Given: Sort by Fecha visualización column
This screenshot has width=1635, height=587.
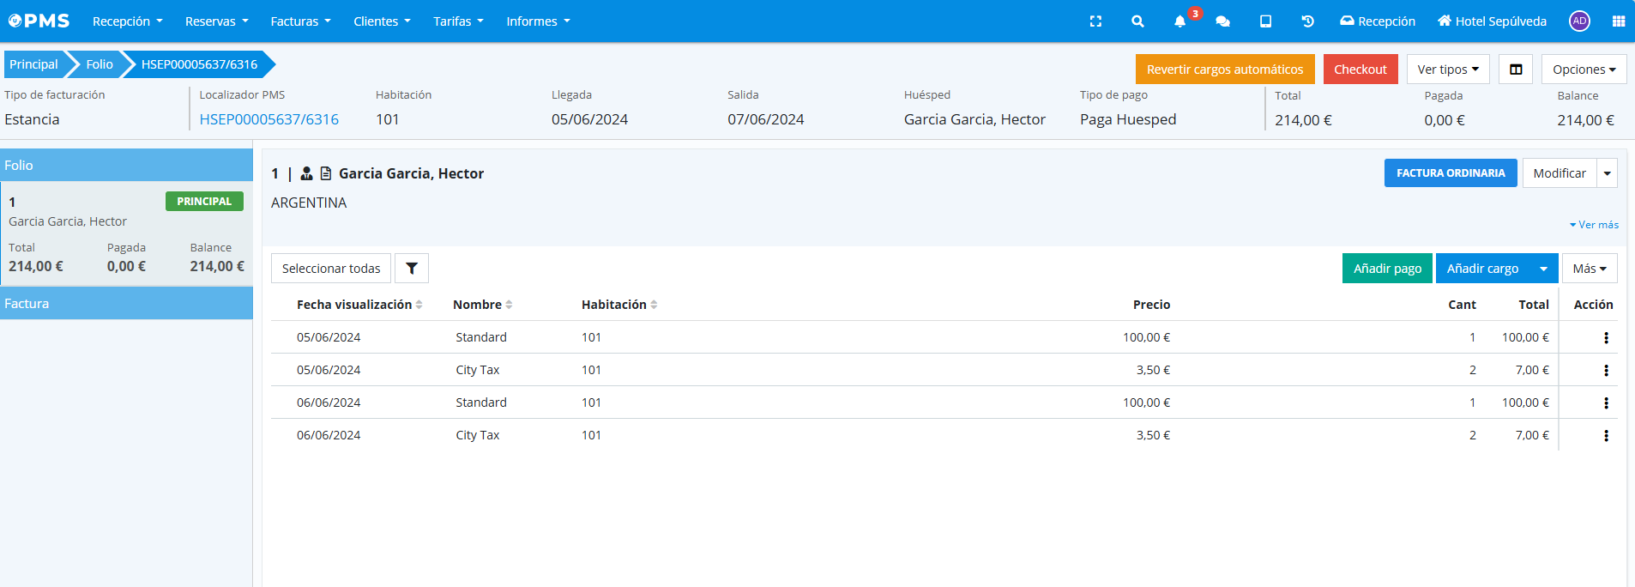Looking at the screenshot, I should click(359, 305).
